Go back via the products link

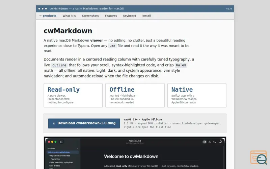48,16
